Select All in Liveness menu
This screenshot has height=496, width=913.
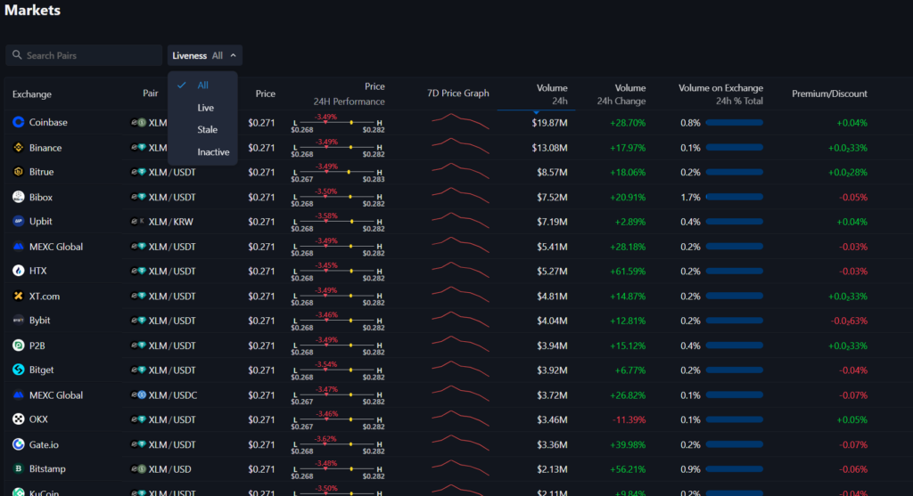(x=202, y=85)
